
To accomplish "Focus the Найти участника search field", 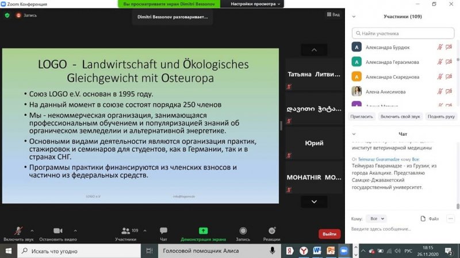I will [x=403, y=33].
